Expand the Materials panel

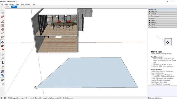[x=163, y=14]
